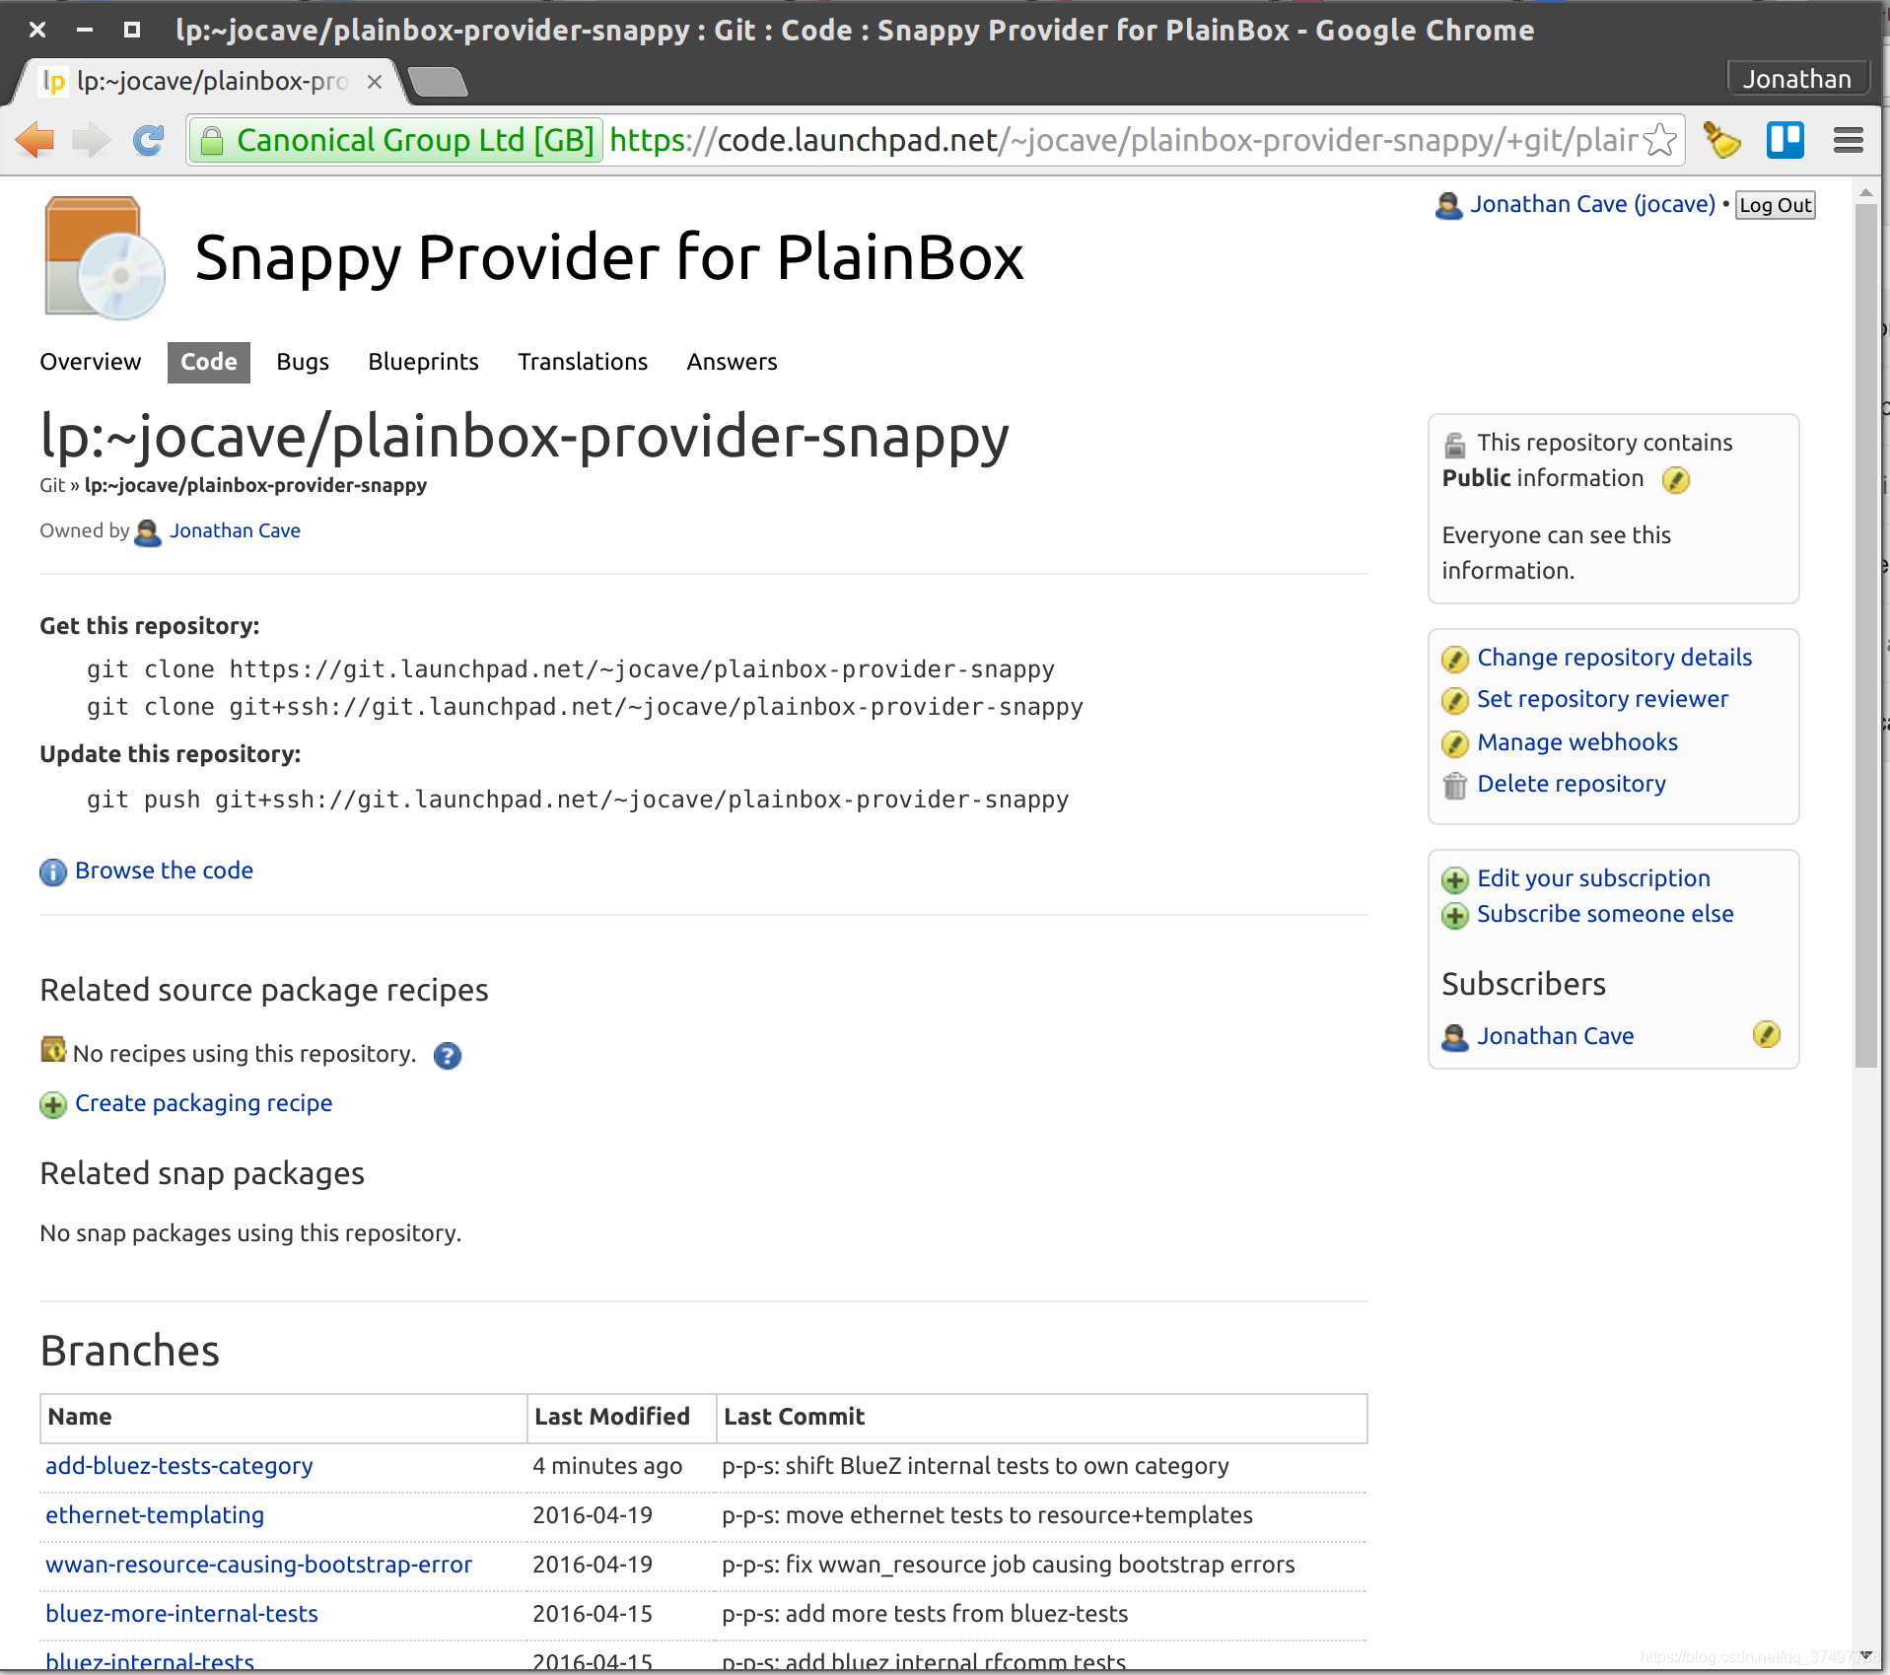Click the green padlock security icon
Viewport: 1890px width, 1675px height.
click(211, 141)
